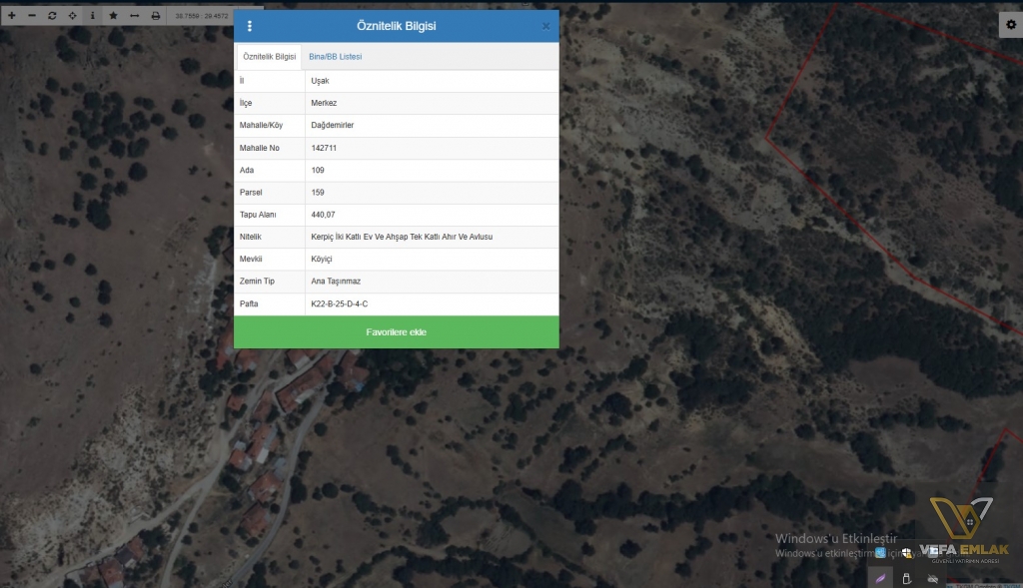The width and height of the screenshot is (1023, 588).
Task: Click the zoom out minus icon
Action: coord(32,16)
